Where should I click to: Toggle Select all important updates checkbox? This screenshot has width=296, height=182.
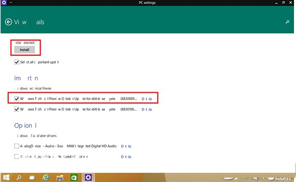tap(17, 62)
